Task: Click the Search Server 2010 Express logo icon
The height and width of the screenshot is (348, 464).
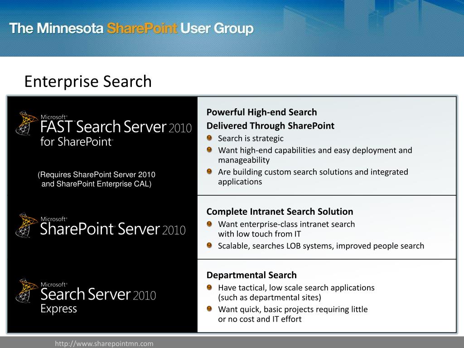Action: point(27,290)
